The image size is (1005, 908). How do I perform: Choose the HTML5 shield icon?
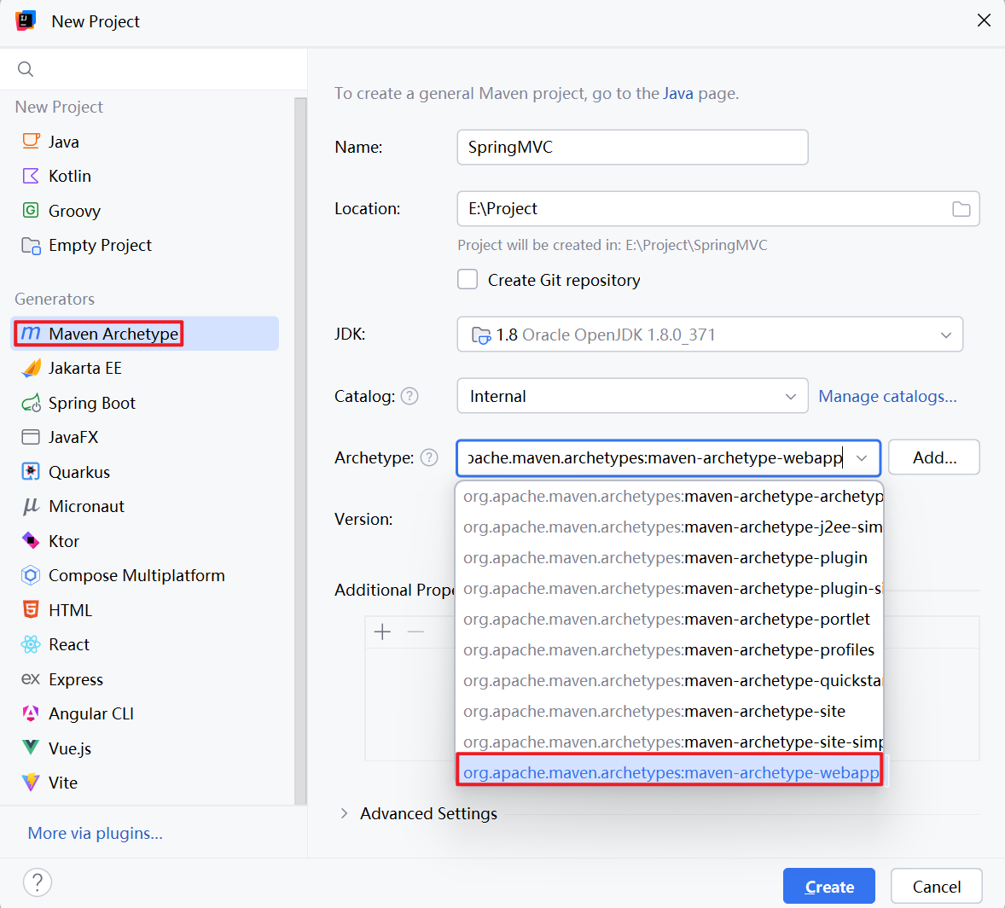pyautogui.click(x=31, y=610)
